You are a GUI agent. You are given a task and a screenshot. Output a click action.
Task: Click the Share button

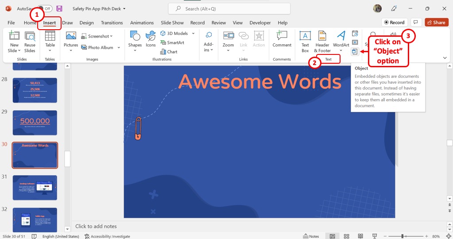click(437, 22)
